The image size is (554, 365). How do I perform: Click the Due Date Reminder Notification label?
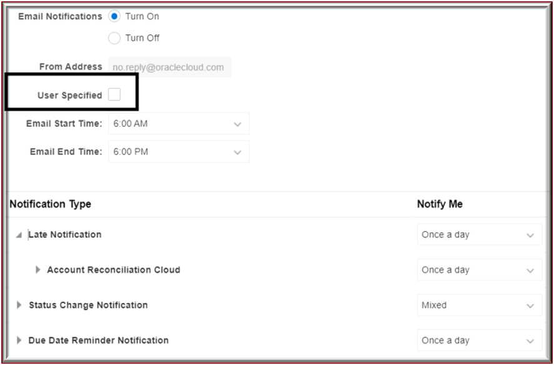coord(99,340)
